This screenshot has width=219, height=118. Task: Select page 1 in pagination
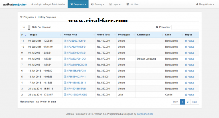(182, 102)
